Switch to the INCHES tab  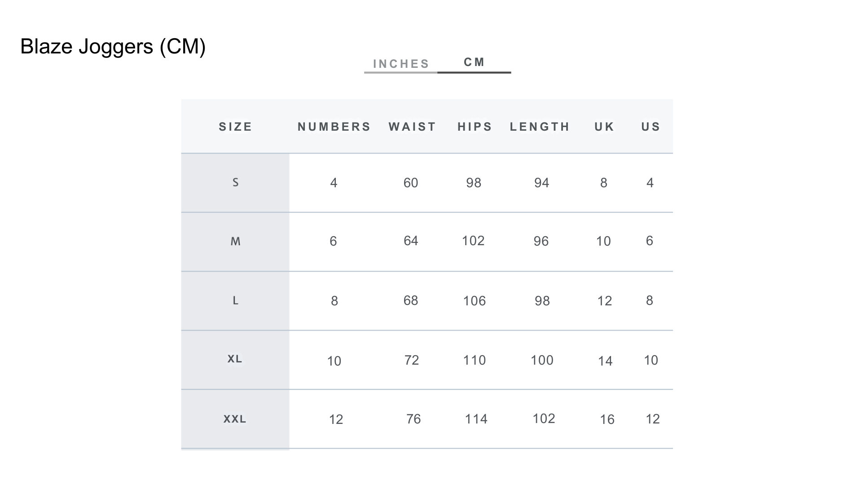tap(401, 64)
